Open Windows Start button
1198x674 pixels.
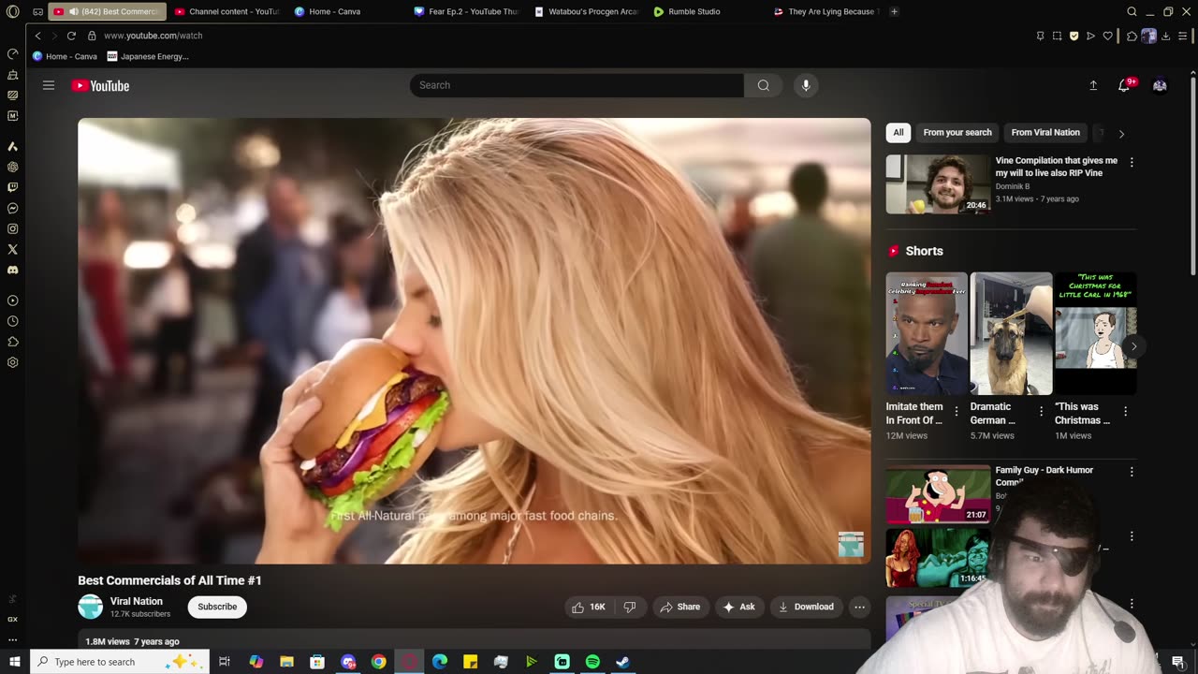pos(15,662)
